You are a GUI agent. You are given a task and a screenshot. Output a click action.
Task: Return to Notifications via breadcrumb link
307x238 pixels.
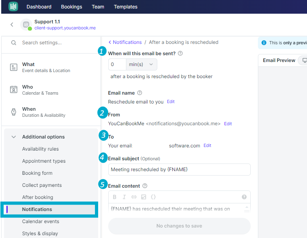pyautogui.click(x=127, y=42)
